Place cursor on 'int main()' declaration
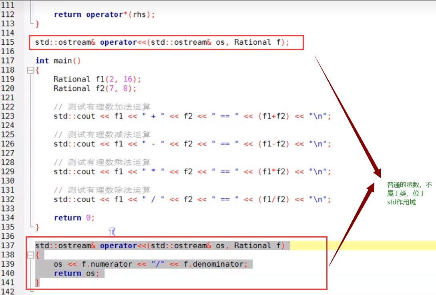Viewport: 436px width, 295px height. point(58,61)
